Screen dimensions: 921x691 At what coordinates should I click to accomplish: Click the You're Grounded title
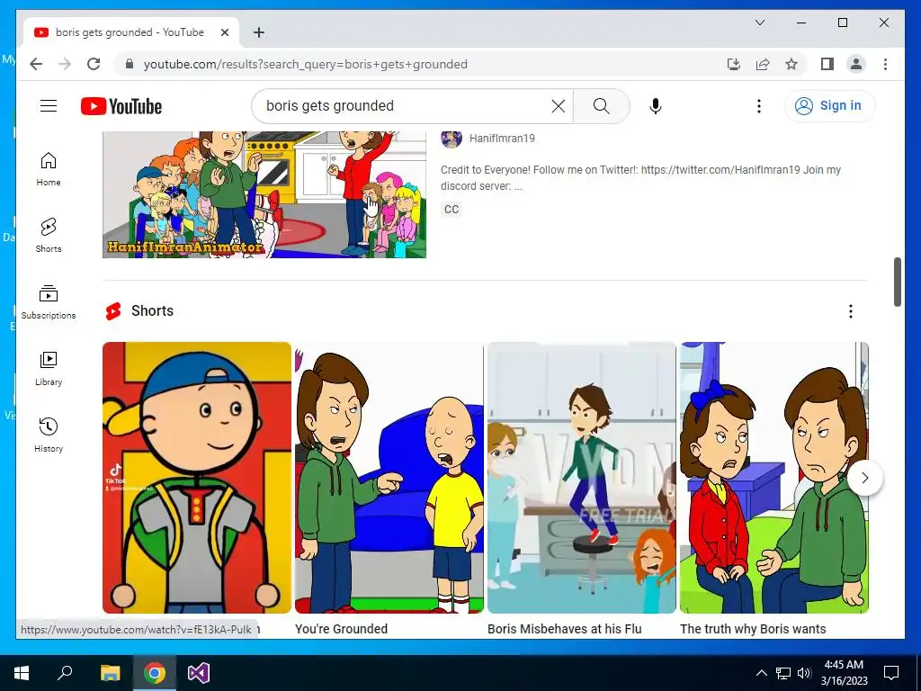(x=341, y=629)
